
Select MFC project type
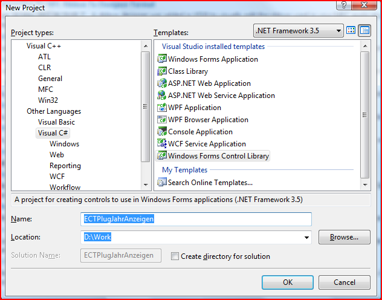tap(45, 89)
